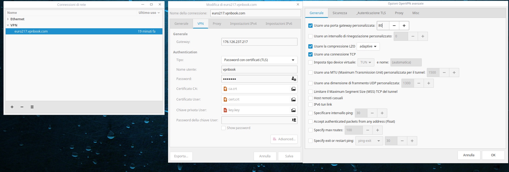Expand the Ethernet tree group
The height and width of the screenshot is (172, 509).
click(x=8, y=19)
